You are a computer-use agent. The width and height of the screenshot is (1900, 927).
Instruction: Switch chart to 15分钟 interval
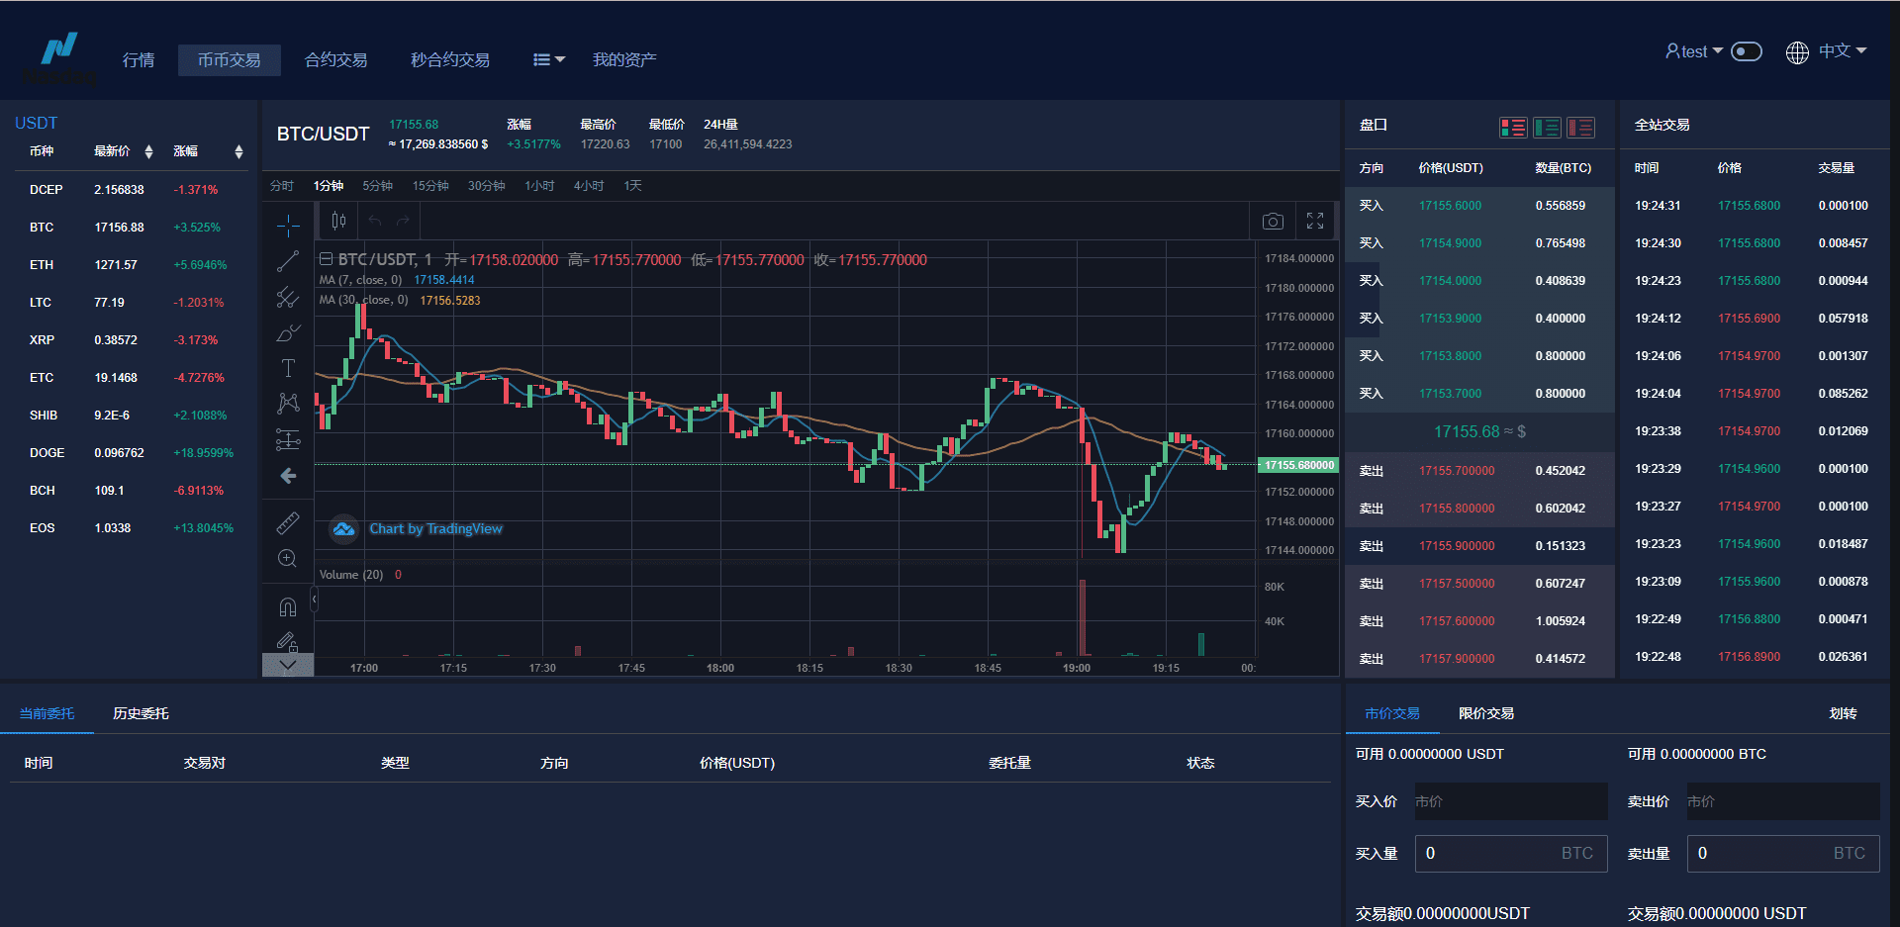[430, 186]
